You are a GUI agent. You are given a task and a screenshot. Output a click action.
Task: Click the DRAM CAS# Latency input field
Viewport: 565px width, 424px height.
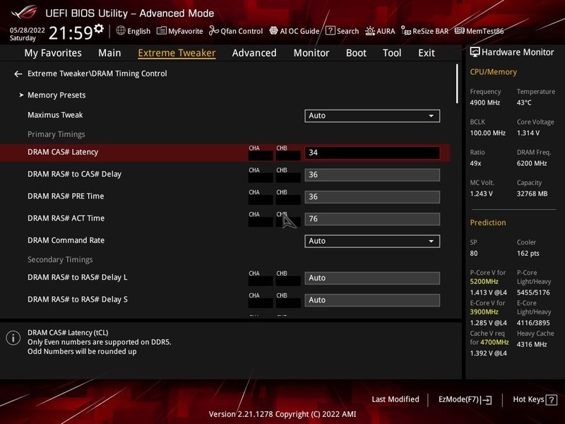tap(372, 151)
